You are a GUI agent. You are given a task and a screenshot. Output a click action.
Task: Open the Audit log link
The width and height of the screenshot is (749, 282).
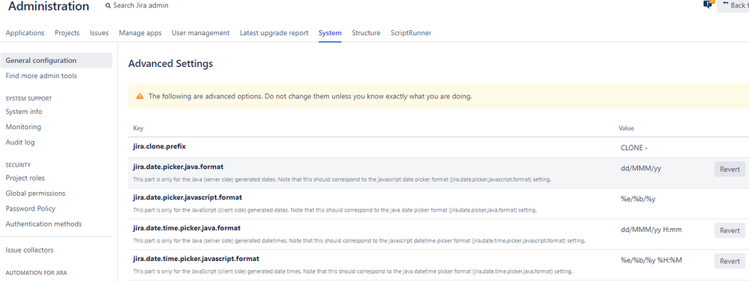[x=20, y=142]
